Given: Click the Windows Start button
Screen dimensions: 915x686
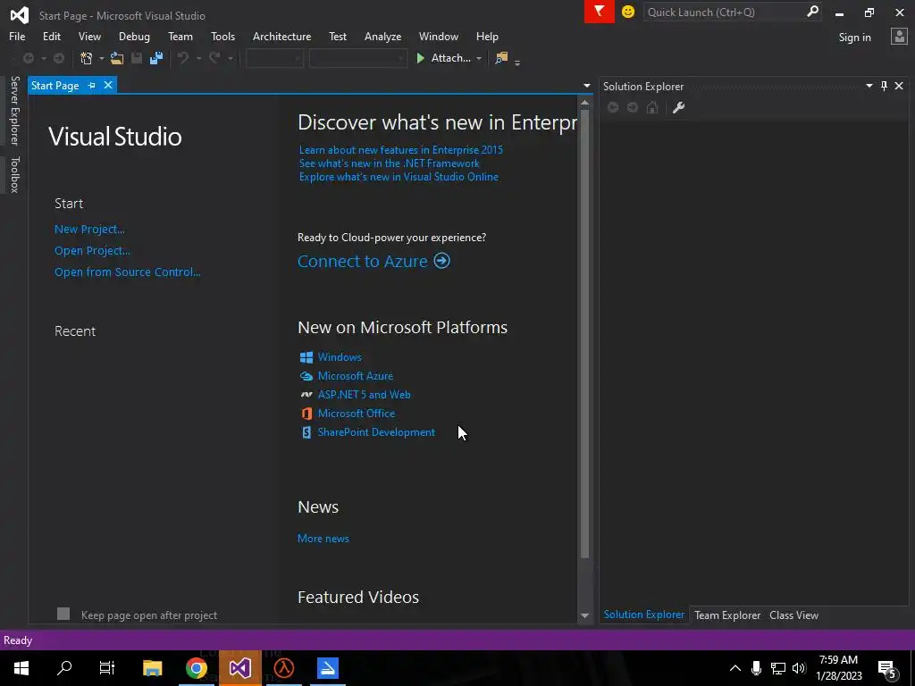Looking at the screenshot, I should click(21, 668).
